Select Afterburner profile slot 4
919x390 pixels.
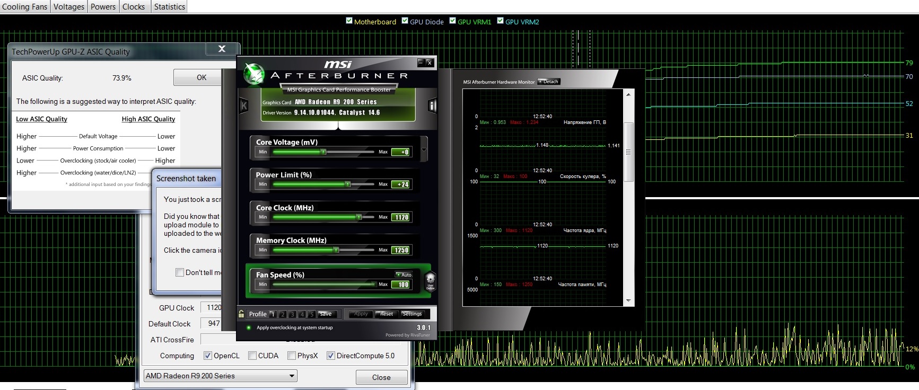[x=302, y=314]
